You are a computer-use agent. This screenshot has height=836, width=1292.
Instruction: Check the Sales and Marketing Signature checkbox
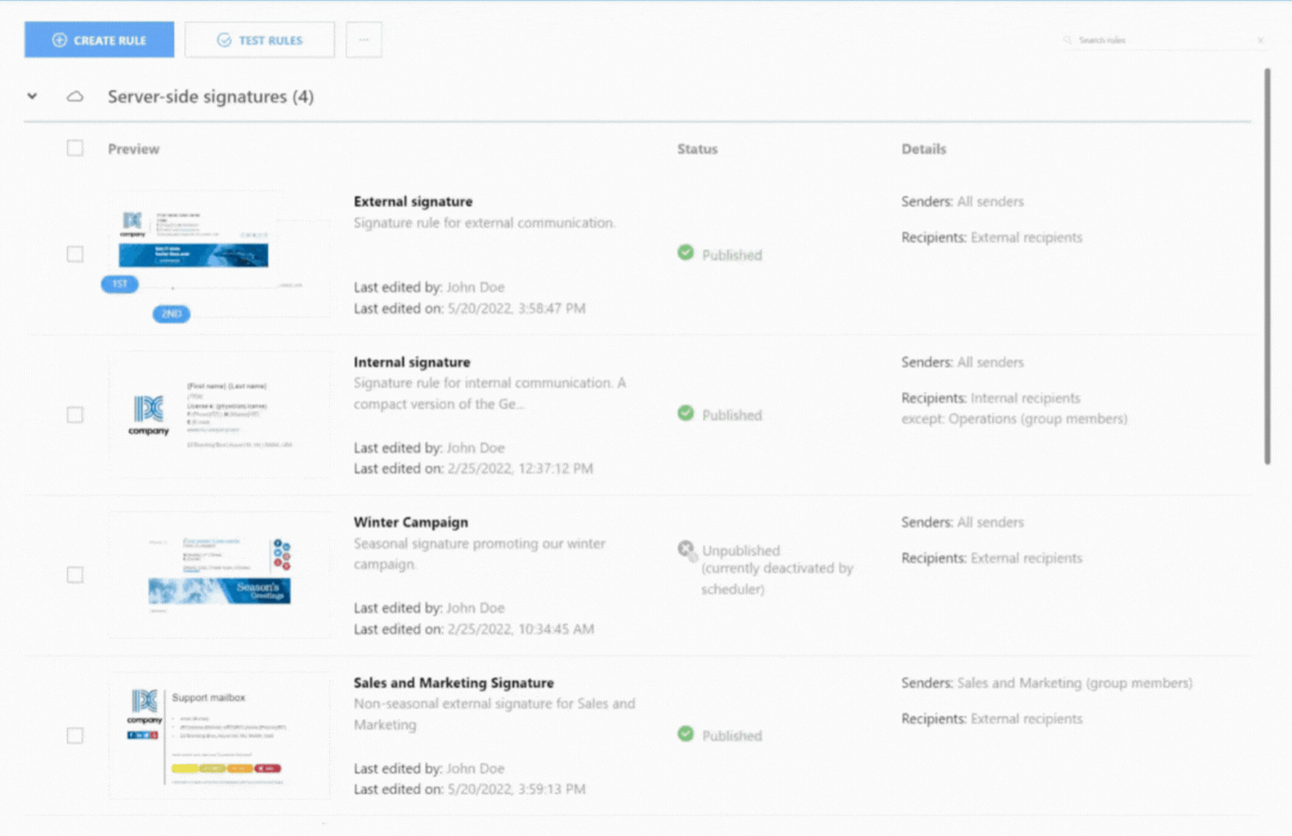[x=75, y=735]
